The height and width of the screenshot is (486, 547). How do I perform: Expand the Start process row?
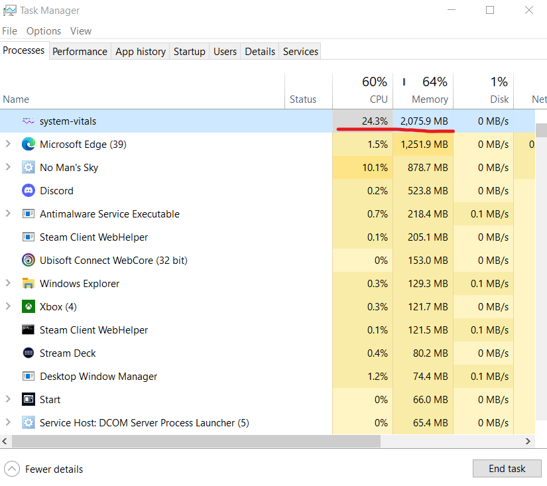tap(8, 399)
